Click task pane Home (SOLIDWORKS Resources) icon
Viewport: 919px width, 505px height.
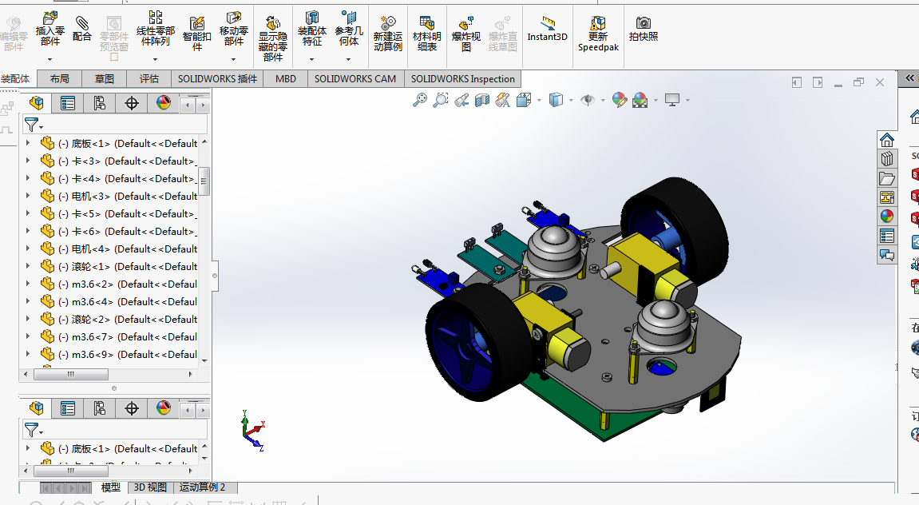pyautogui.click(x=887, y=140)
